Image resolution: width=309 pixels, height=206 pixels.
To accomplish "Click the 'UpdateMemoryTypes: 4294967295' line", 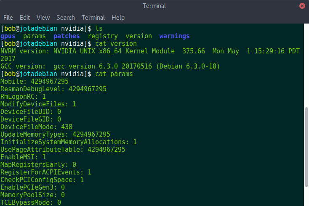I will [56, 135].
